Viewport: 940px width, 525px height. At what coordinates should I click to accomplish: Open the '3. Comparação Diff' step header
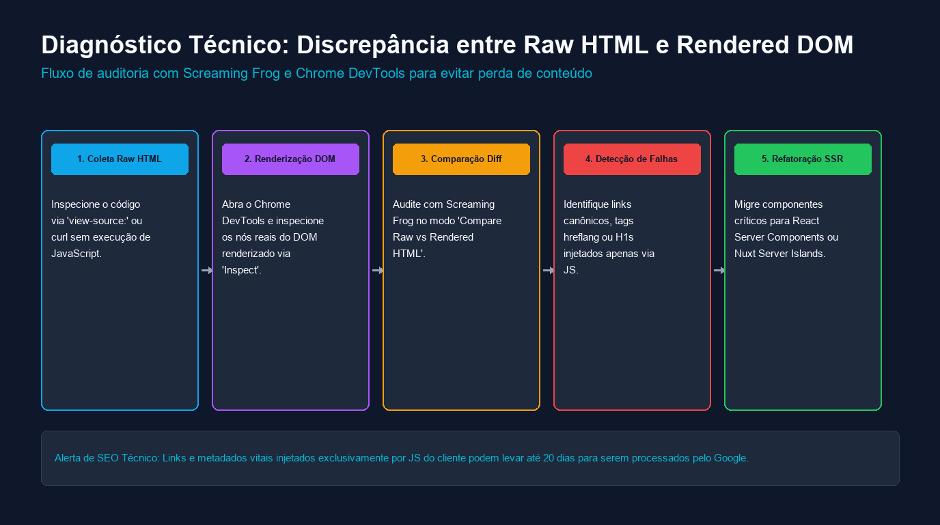[461, 159]
